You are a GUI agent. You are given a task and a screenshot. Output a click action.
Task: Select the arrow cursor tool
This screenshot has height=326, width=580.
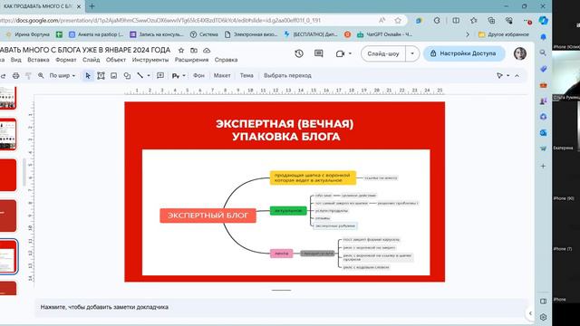[88, 76]
